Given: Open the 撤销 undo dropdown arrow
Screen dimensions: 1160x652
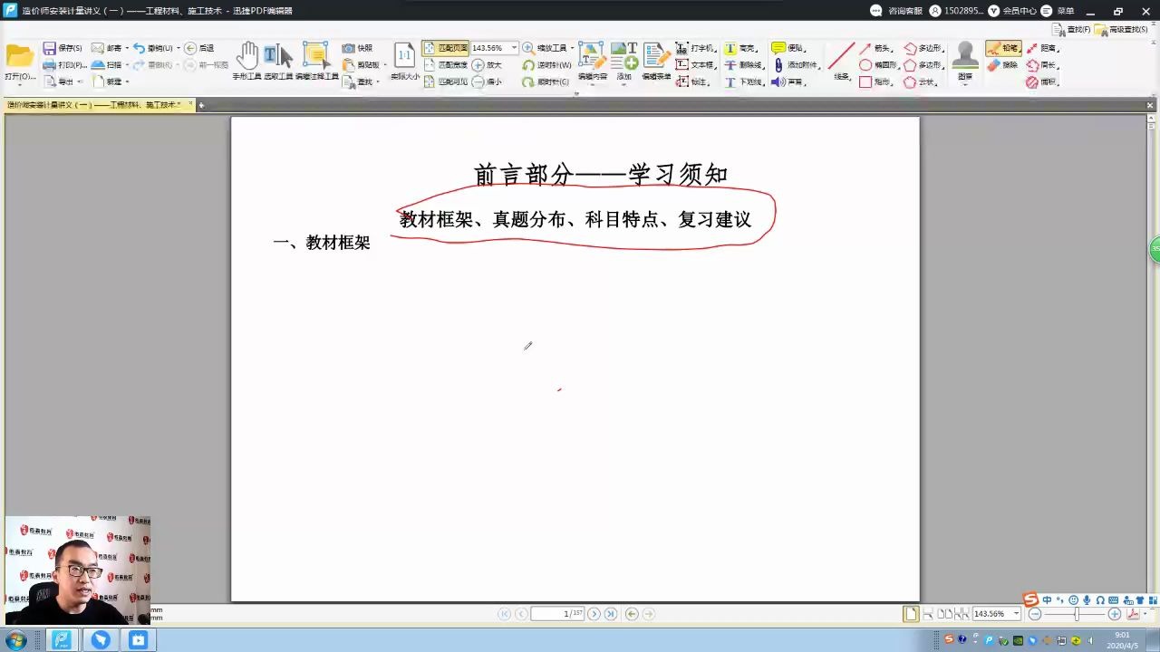Looking at the screenshot, I should pos(179,47).
